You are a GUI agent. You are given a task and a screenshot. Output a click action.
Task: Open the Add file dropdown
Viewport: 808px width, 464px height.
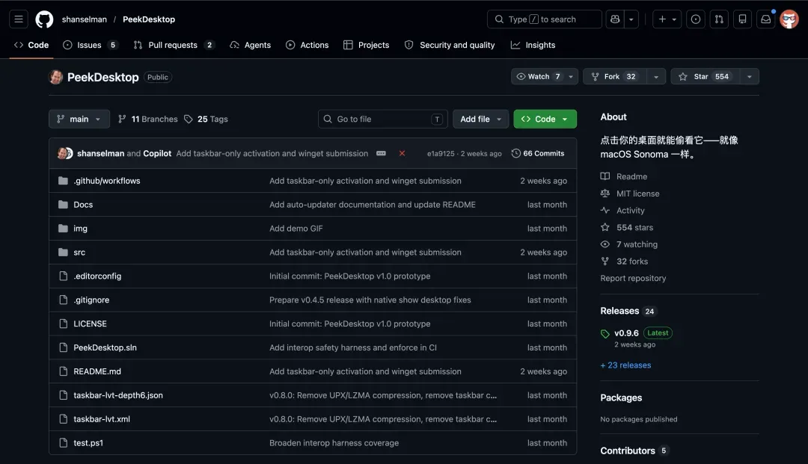[x=480, y=119]
